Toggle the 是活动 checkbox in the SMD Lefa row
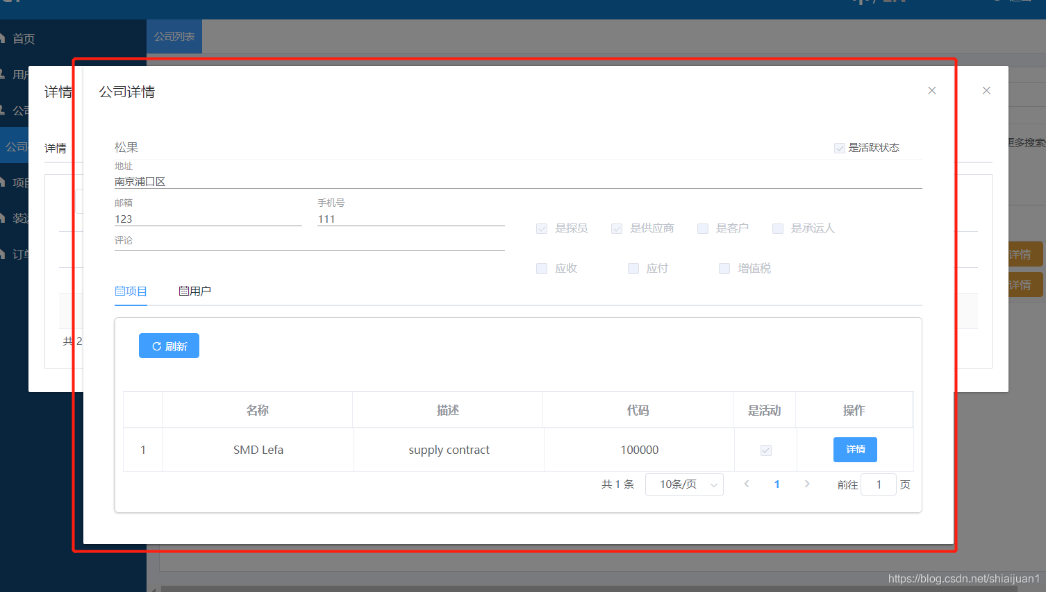 pyautogui.click(x=766, y=450)
